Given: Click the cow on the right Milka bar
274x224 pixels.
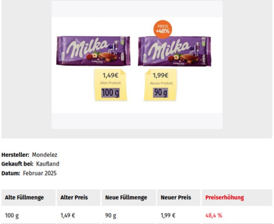Looking at the screenshot, I should (195, 47).
